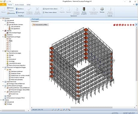138x114 pixels.
Task: Collapse the Dati generali node under Cantiere
Action: [3, 20]
